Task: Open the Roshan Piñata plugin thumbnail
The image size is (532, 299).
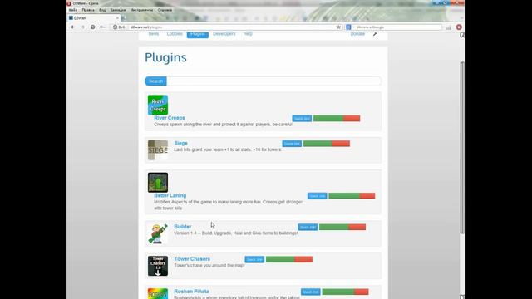Action: click(158, 293)
